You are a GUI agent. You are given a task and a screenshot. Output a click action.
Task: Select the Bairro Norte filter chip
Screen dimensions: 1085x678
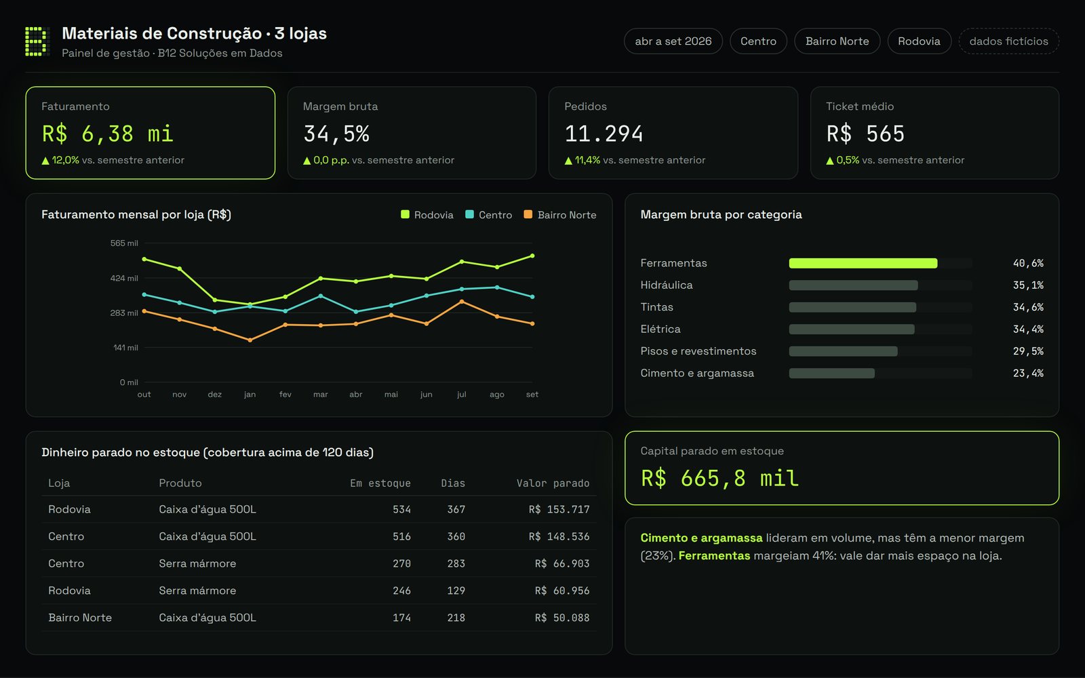[x=837, y=41]
